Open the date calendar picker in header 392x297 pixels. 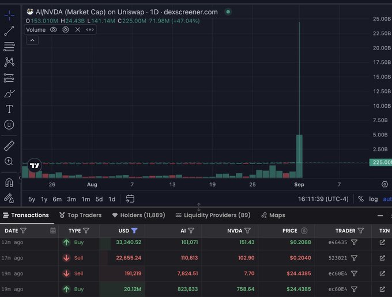coord(53,231)
